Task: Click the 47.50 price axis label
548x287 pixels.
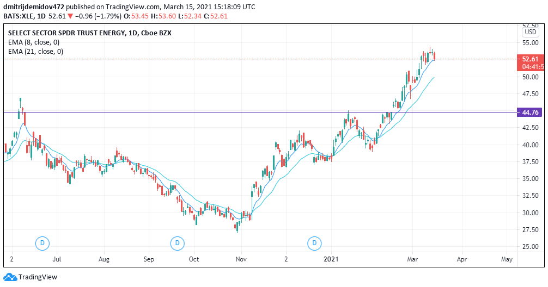Action: click(x=530, y=93)
